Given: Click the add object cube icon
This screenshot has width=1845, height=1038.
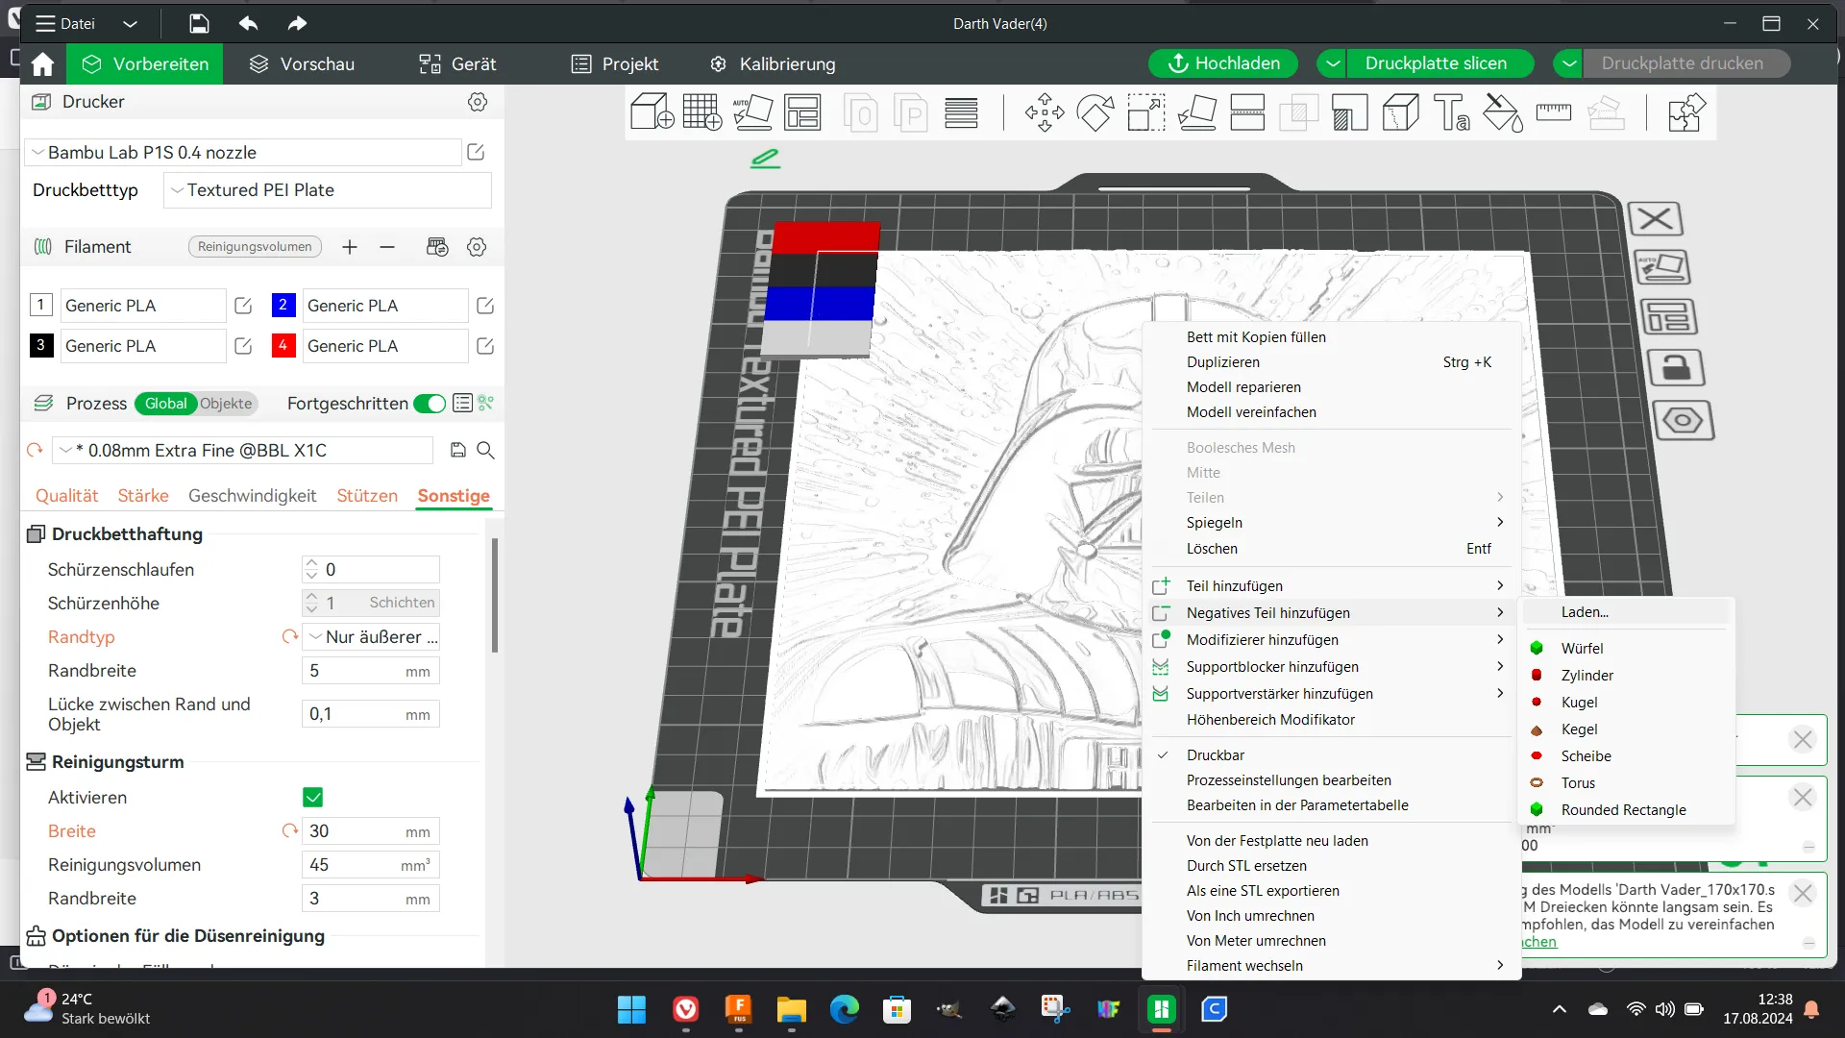Looking at the screenshot, I should click(x=652, y=112).
